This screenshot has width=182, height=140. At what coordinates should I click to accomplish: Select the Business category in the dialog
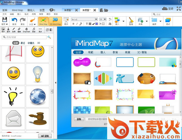point(128,52)
